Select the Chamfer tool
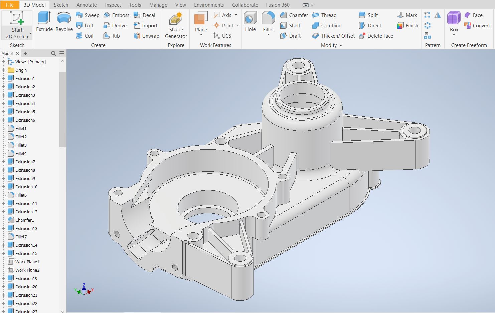This screenshot has height=313, width=495. point(294,15)
